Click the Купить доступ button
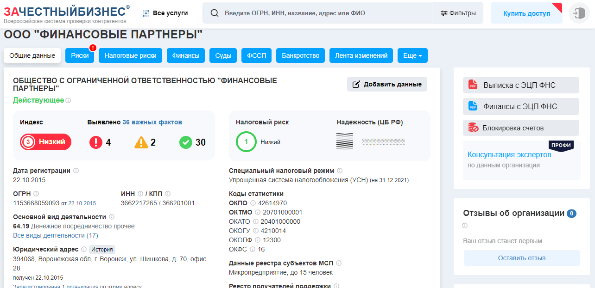 [x=526, y=13]
